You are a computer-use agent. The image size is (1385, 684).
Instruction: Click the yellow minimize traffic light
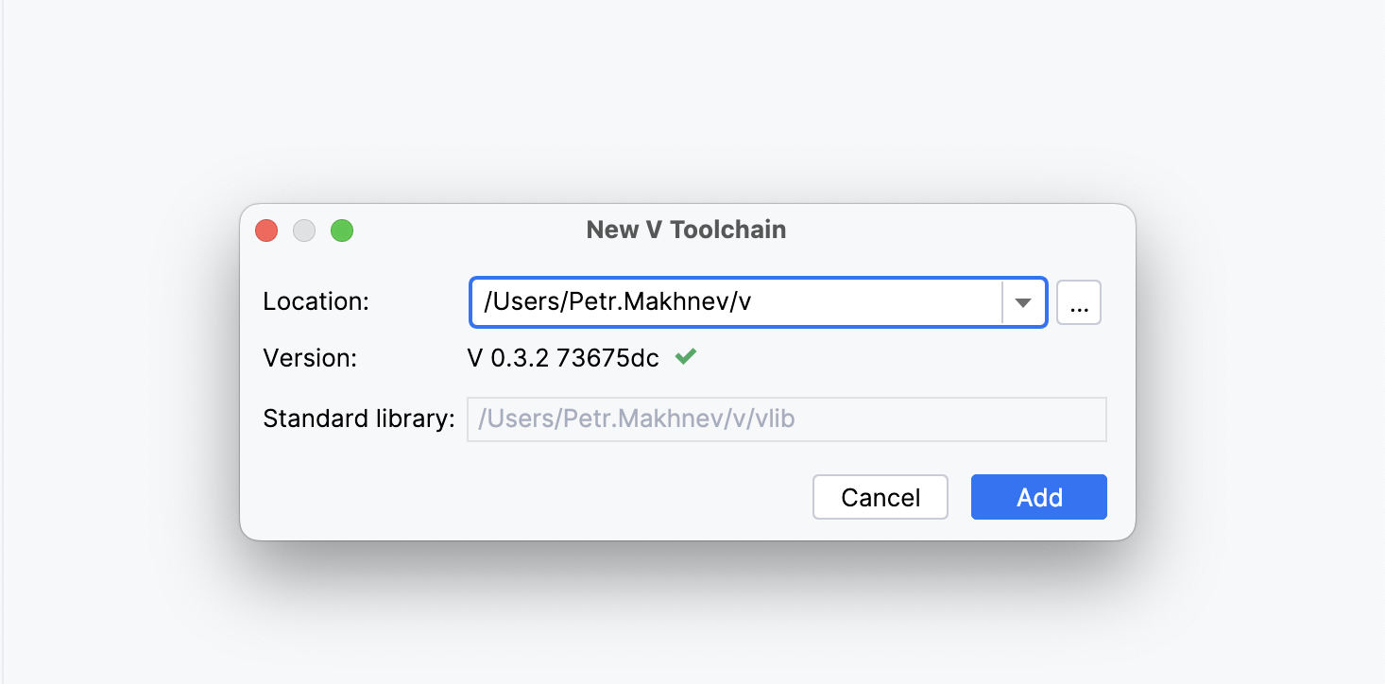pyautogui.click(x=304, y=230)
